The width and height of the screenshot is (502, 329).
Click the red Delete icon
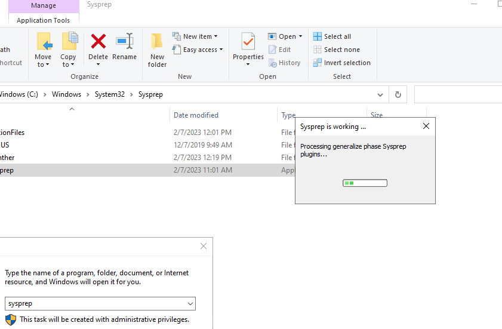tap(98, 41)
